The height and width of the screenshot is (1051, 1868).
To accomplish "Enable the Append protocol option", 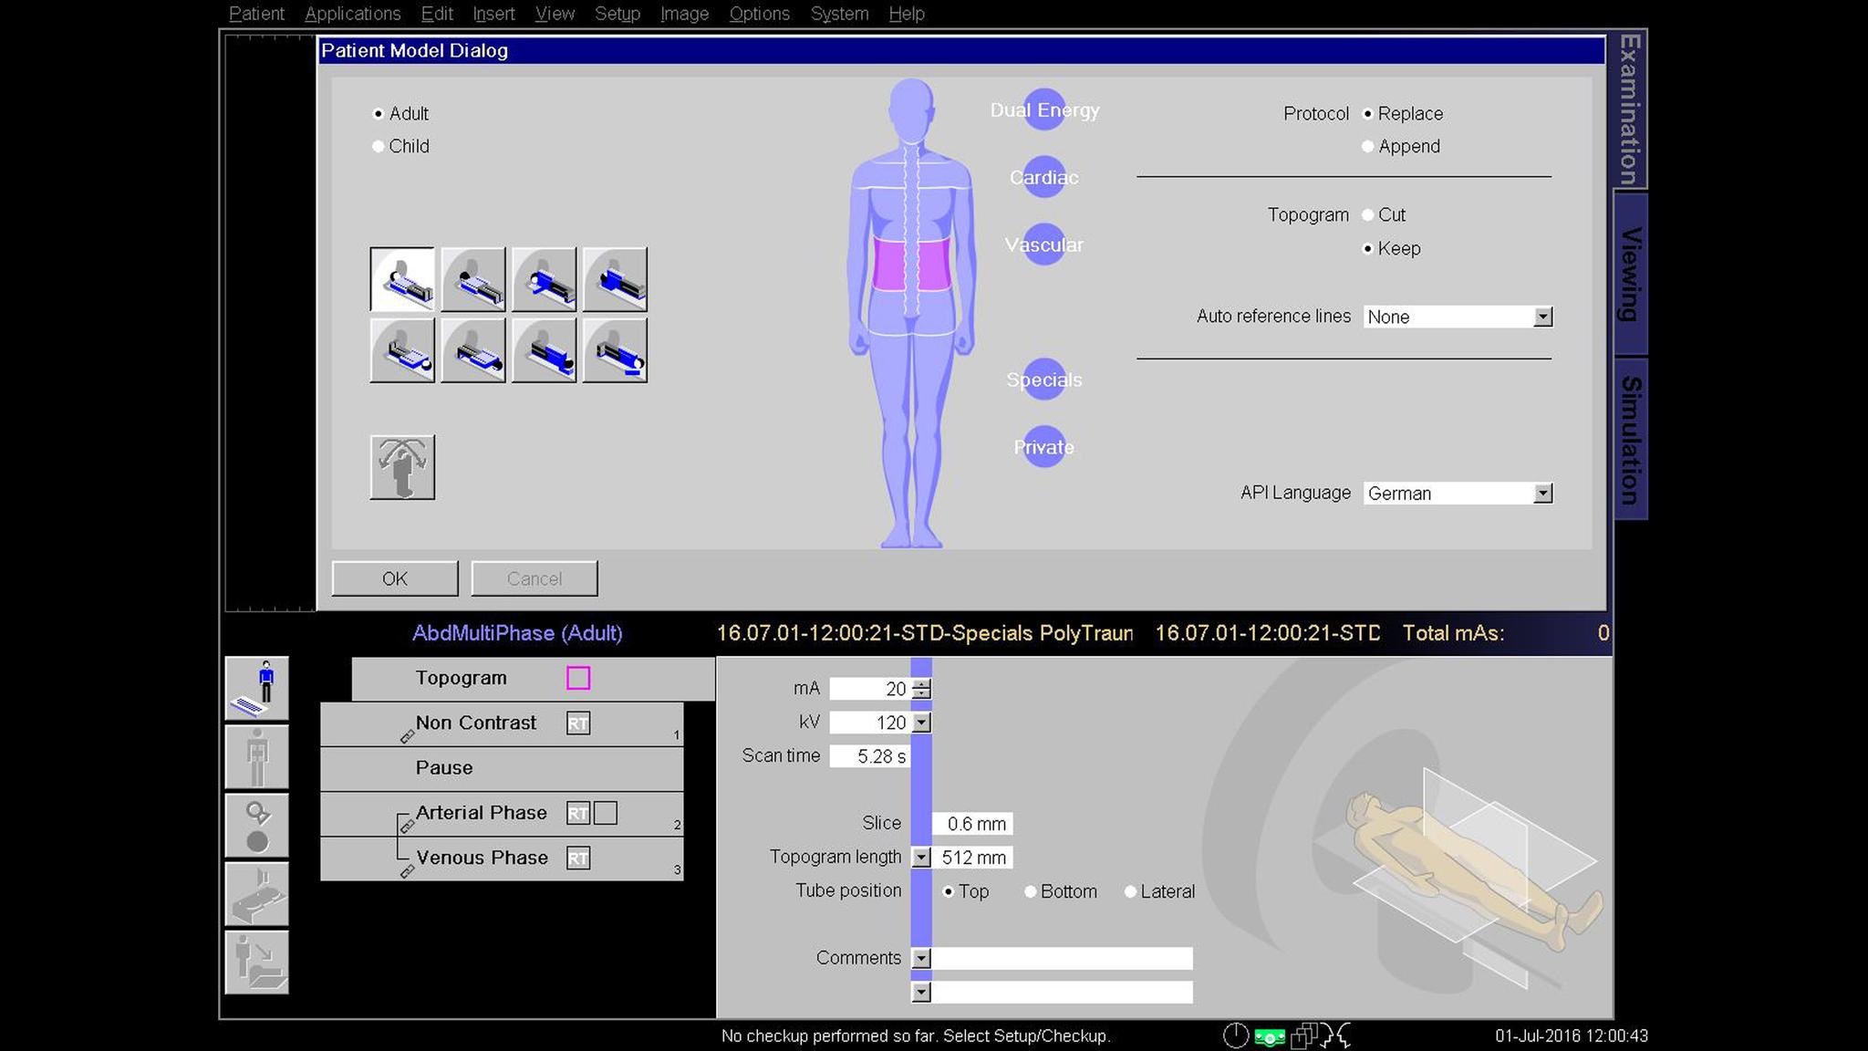I will [1367, 146].
